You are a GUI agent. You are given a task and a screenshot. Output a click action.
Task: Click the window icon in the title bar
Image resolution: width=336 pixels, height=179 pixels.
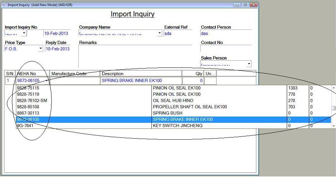click(4, 4)
